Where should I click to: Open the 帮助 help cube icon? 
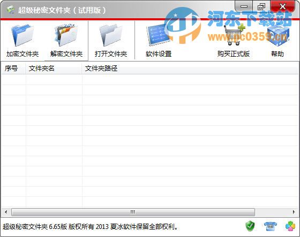click(277, 35)
